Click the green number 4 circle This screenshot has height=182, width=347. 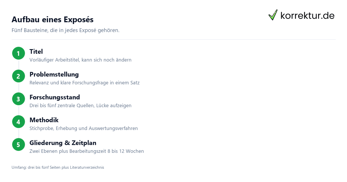pos(19,122)
